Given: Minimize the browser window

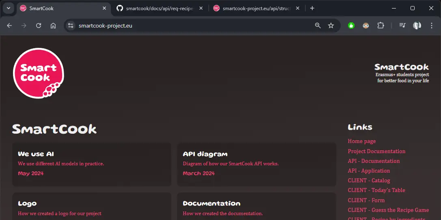Looking at the screenshot, I should (x=394, y=8).
